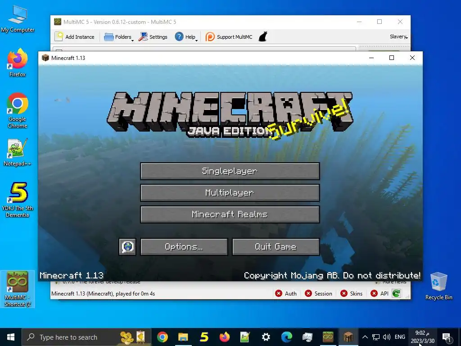Maximize the Minecraft 1.13 window
This screenshot has height=346, width=461.
tap(392, 58)
